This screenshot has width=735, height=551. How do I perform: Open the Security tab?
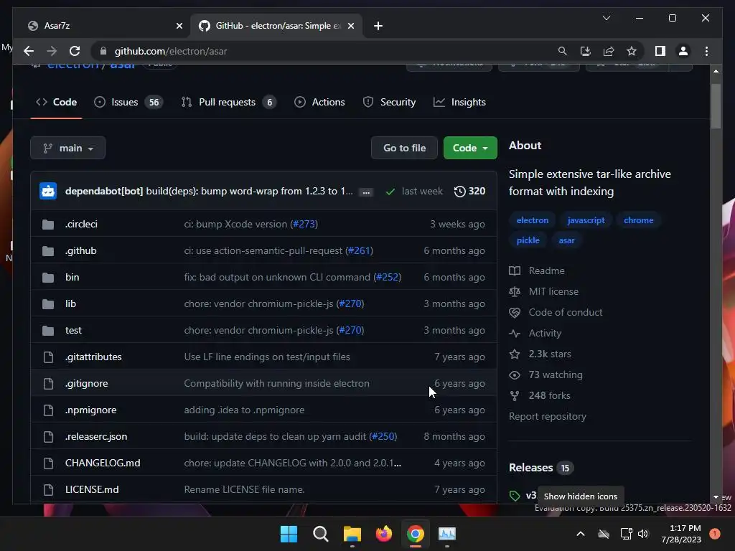[389, 102]
